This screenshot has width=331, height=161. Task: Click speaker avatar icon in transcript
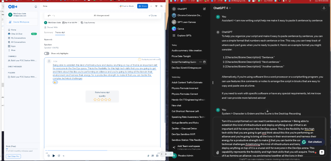click(49, 61)
